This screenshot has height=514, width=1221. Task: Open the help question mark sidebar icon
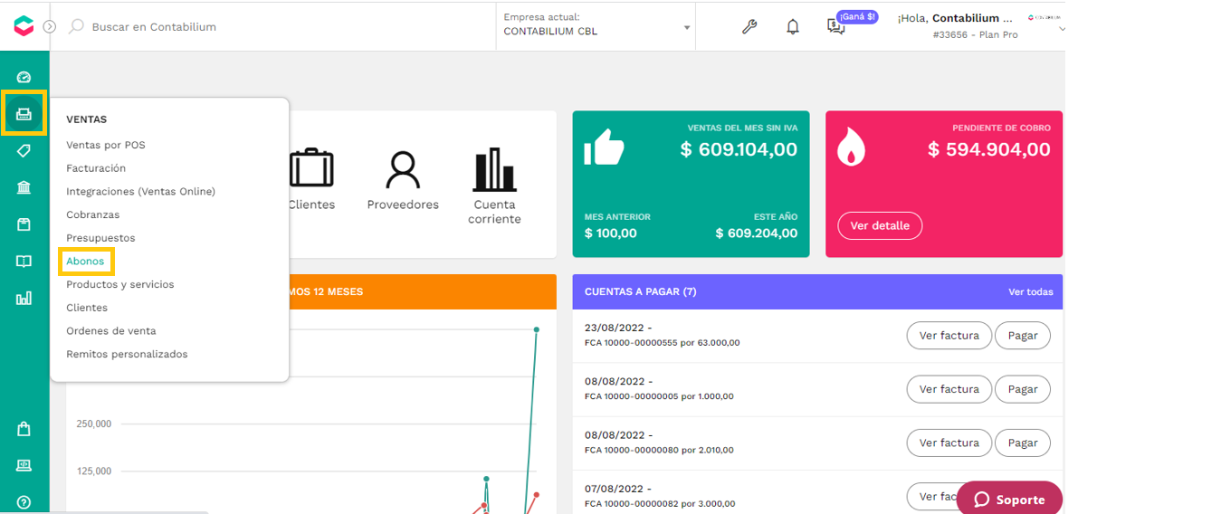(24, 502)
